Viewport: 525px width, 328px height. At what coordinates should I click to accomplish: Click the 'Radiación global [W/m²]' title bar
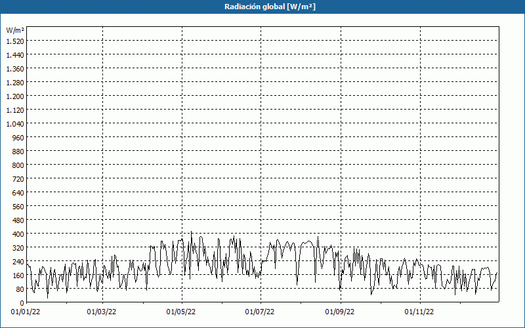262,7
